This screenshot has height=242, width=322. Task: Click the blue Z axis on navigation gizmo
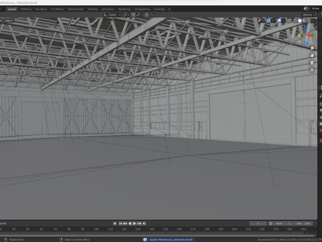pyautogui.click(x=305, y=28)
